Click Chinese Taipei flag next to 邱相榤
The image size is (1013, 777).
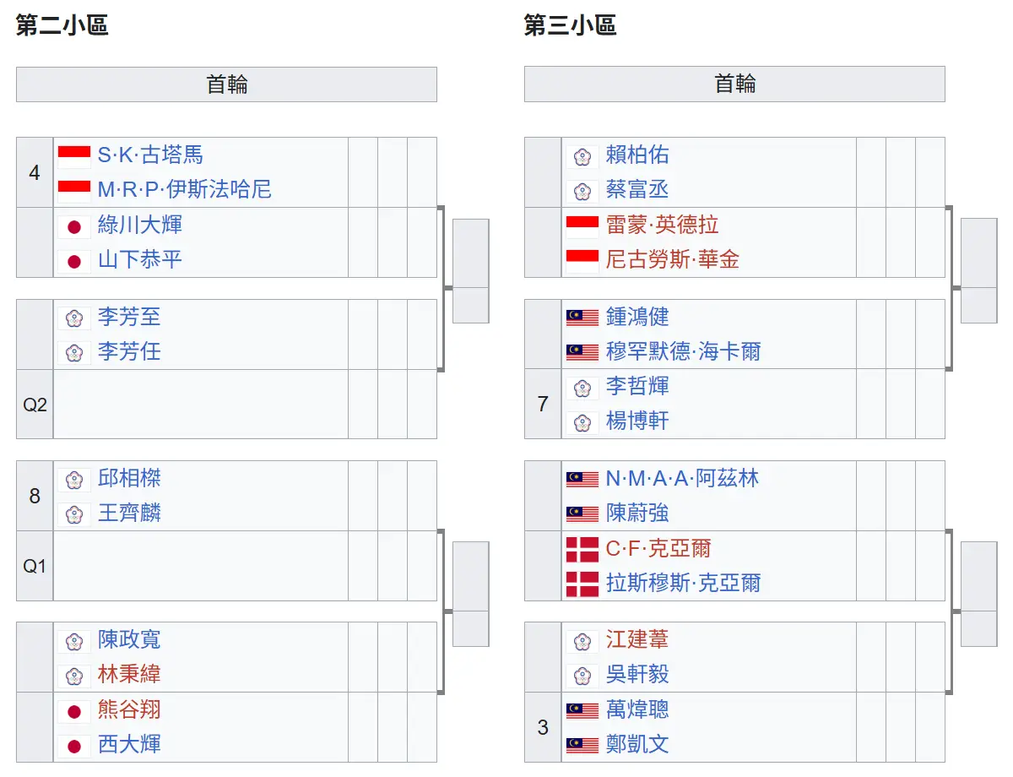[74, 480]
